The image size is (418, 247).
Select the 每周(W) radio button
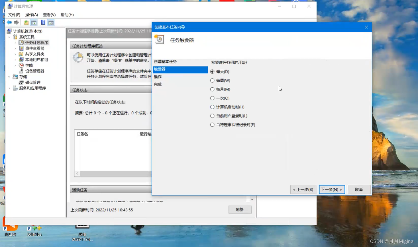(212, 80)
